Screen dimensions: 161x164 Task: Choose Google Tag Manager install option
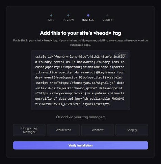29,130
